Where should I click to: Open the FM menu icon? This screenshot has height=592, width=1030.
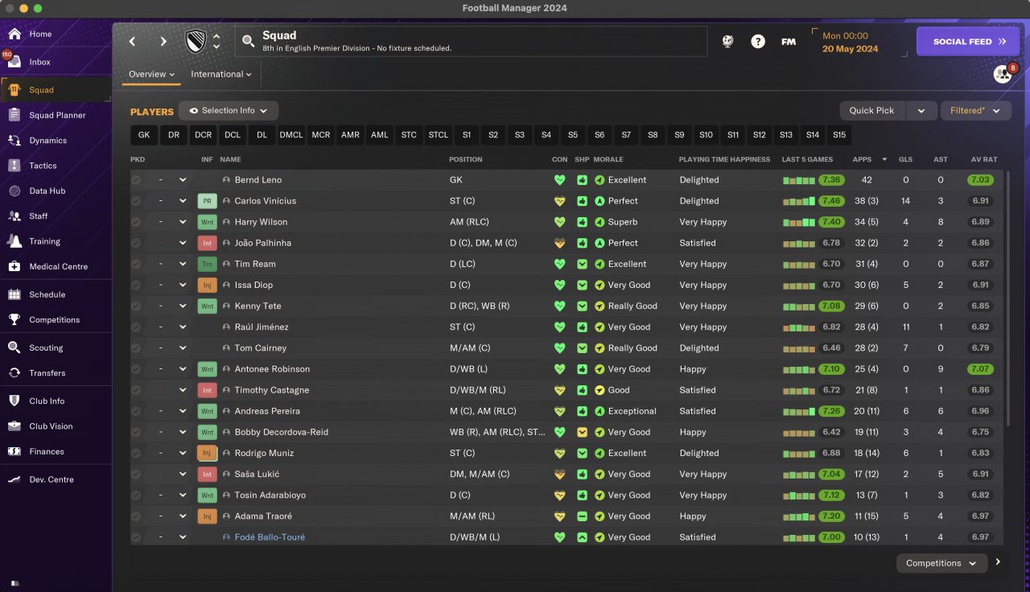pos(789,41)
